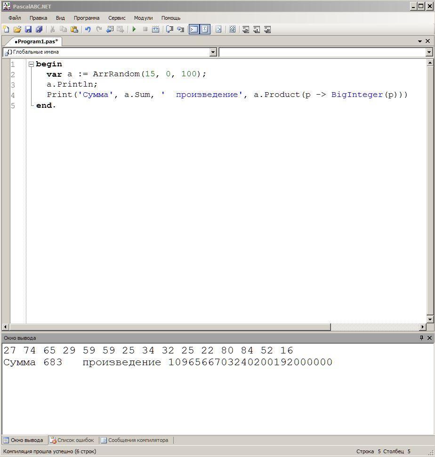
Task: Step over using the debug icon
Action: pyautogui.click(x=169, y=29)
